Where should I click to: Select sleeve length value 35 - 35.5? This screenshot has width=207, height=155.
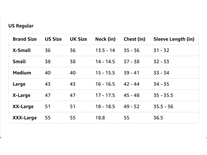point(163,95)
